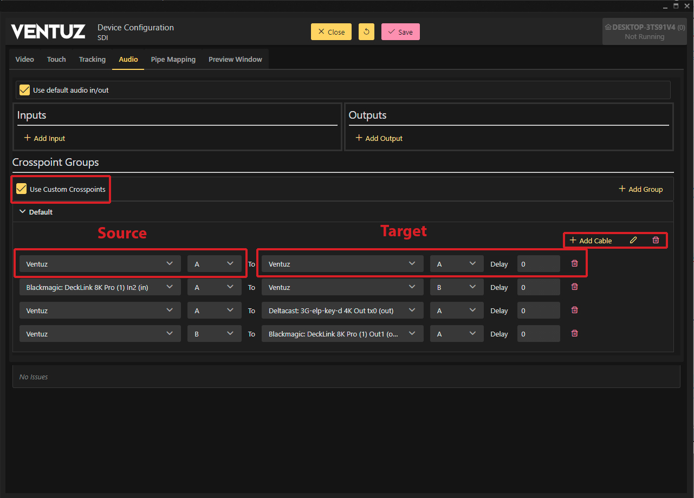Delete the Default group with trash icon
Screen dimensions: 694x498
click(656, 240)
